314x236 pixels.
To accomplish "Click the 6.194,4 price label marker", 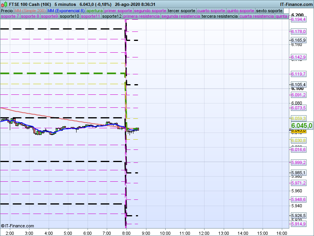I will pos(298,19).
